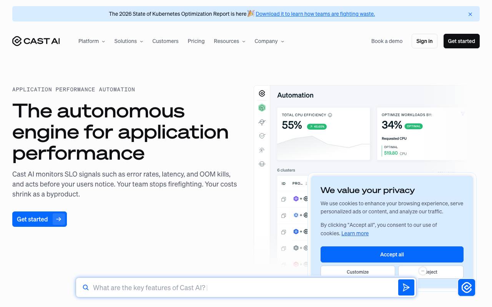The width and height of the screenshot is (492, 307).
Task: Click the Sign in button
Action: point(424,41)
